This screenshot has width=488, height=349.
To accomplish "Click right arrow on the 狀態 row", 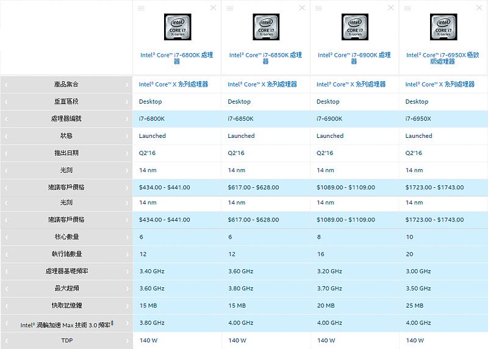I will point(127,136).
